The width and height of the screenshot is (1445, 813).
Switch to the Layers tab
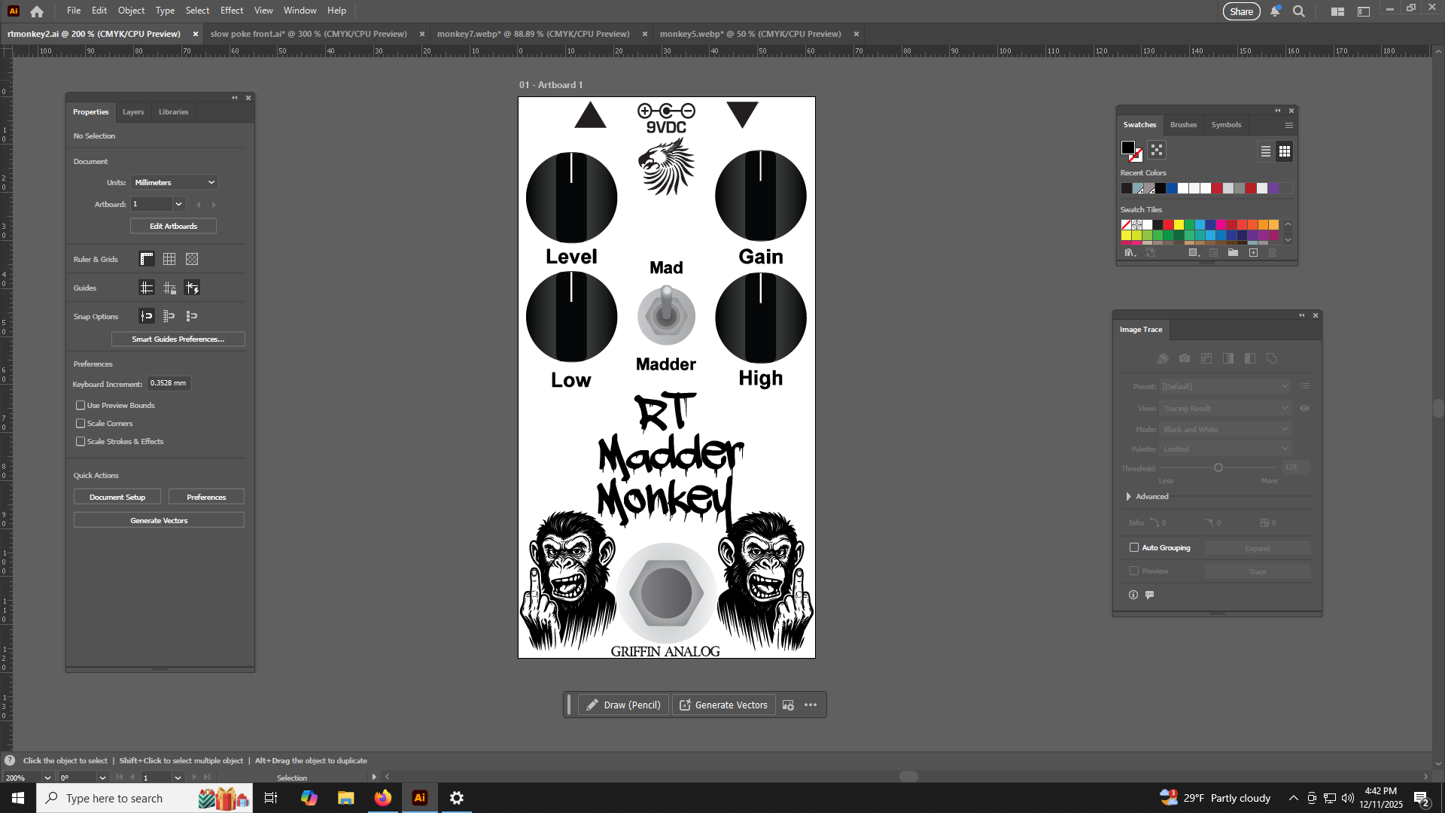tap(133, 112)
